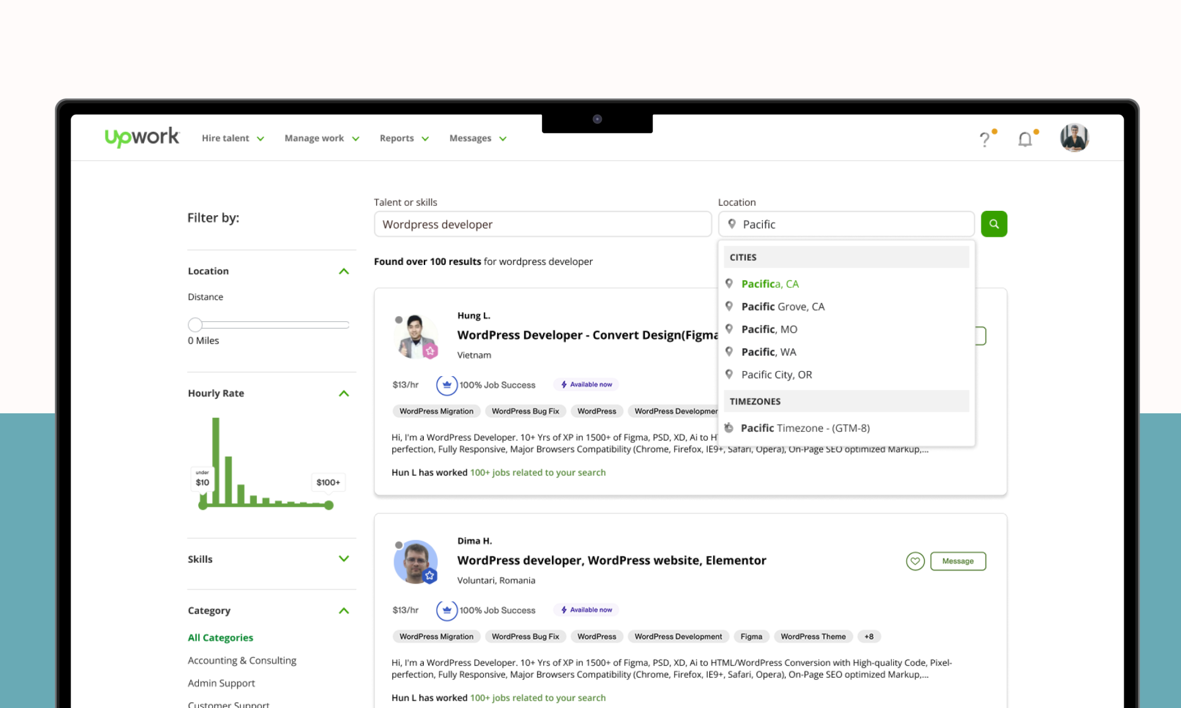The image size is (1181, 708).
Task: Collapse the Location filter section
Action: click(x=344, y=271)
